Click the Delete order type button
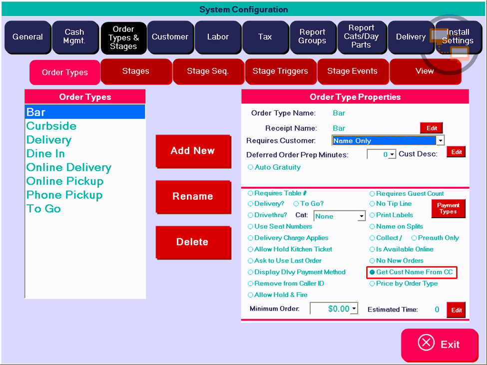This screenshot has width=487, height=365. coord(193,242)
